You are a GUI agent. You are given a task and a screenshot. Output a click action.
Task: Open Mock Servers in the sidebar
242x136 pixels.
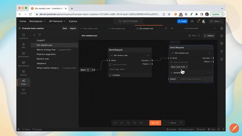(23, 64)
